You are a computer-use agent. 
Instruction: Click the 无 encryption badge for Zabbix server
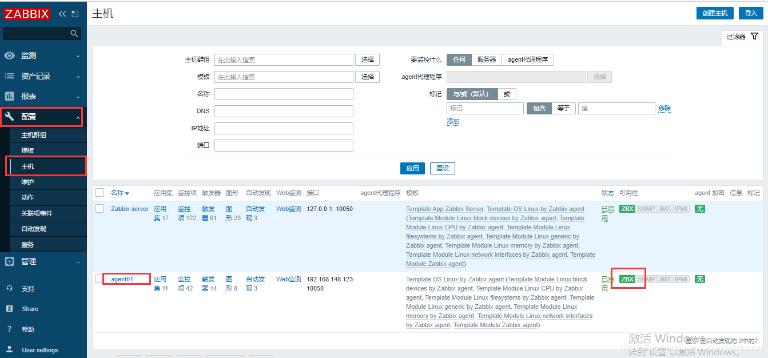(700, 209)
